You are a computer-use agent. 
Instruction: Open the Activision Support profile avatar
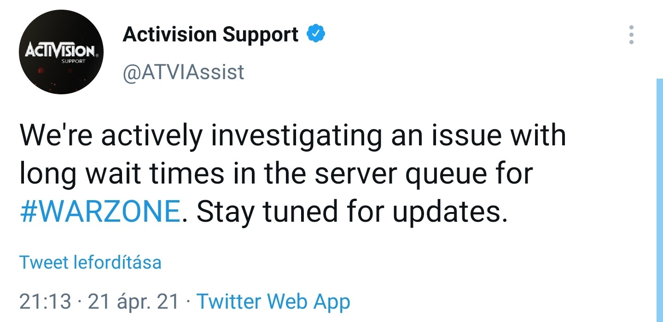[61, 51]
